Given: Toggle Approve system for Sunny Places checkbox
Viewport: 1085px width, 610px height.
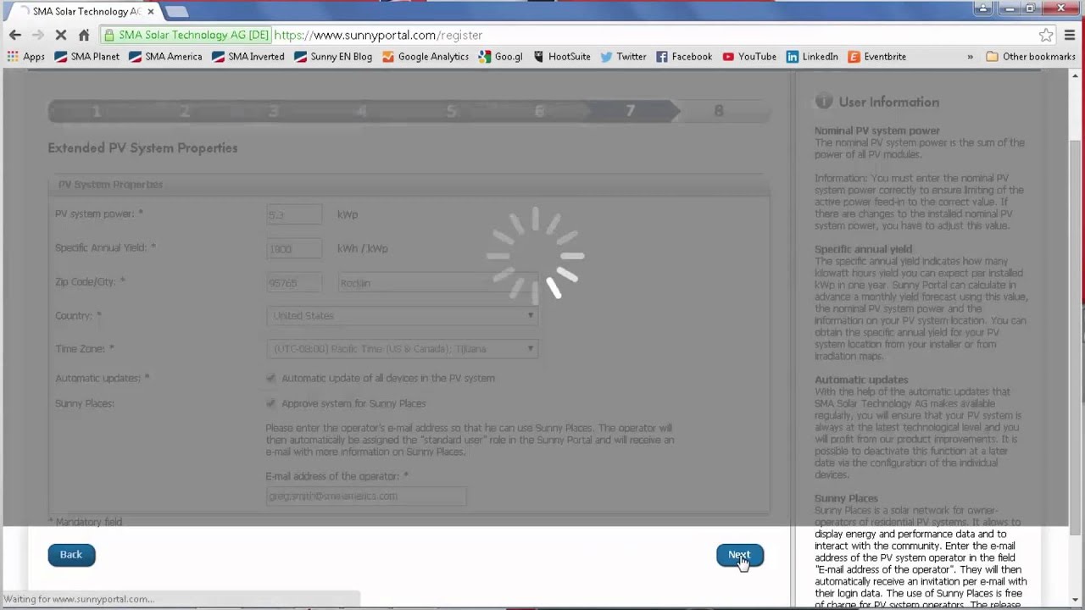Looking at the screenshot, I should click(x=271, y=403).
